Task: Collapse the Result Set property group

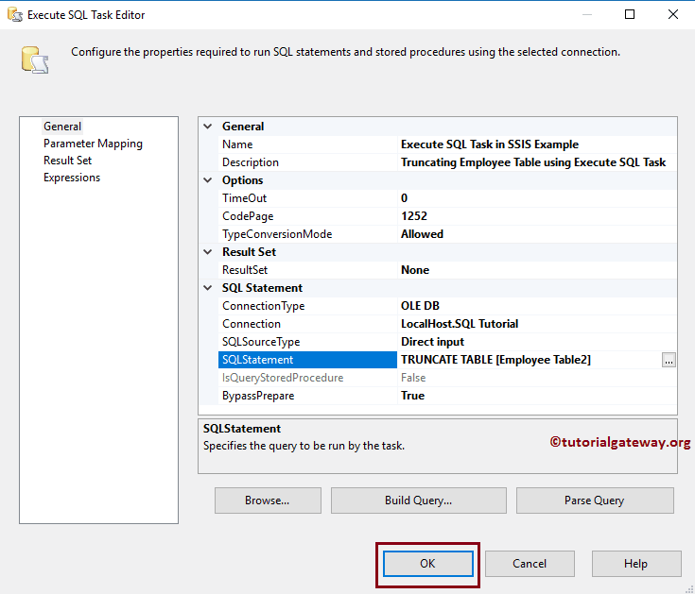Action: tap(207, 252)
